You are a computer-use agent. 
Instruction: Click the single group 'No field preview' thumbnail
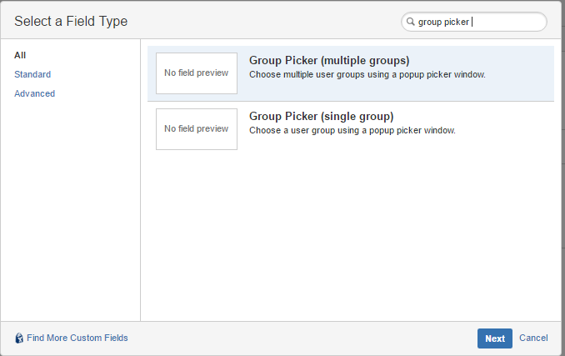pyautogui.click(x=197, y=129)
